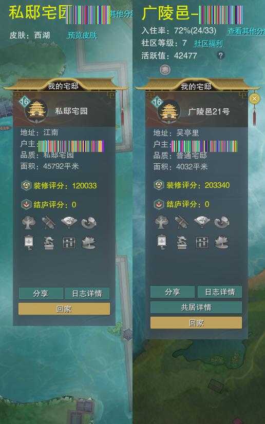Screen dimensions: 265x424
Task: Click the question mark help icon beside 活跃值
Action: click(x=221, y=55)
